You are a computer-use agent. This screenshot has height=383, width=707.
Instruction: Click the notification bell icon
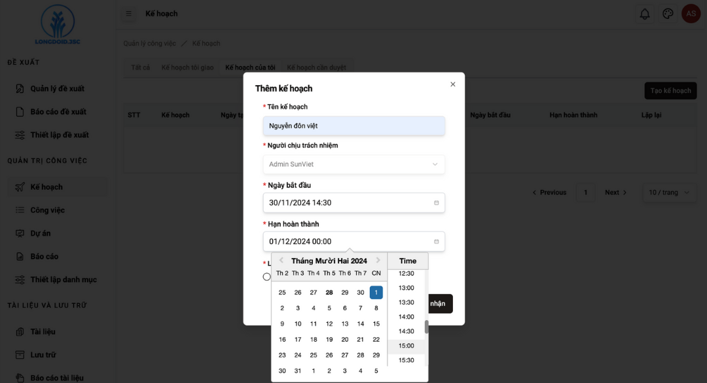(x=645, y=14)
